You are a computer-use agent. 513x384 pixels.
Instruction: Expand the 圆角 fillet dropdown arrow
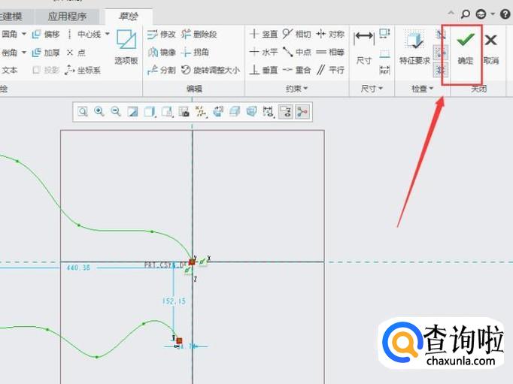click(x=24, y=34)
